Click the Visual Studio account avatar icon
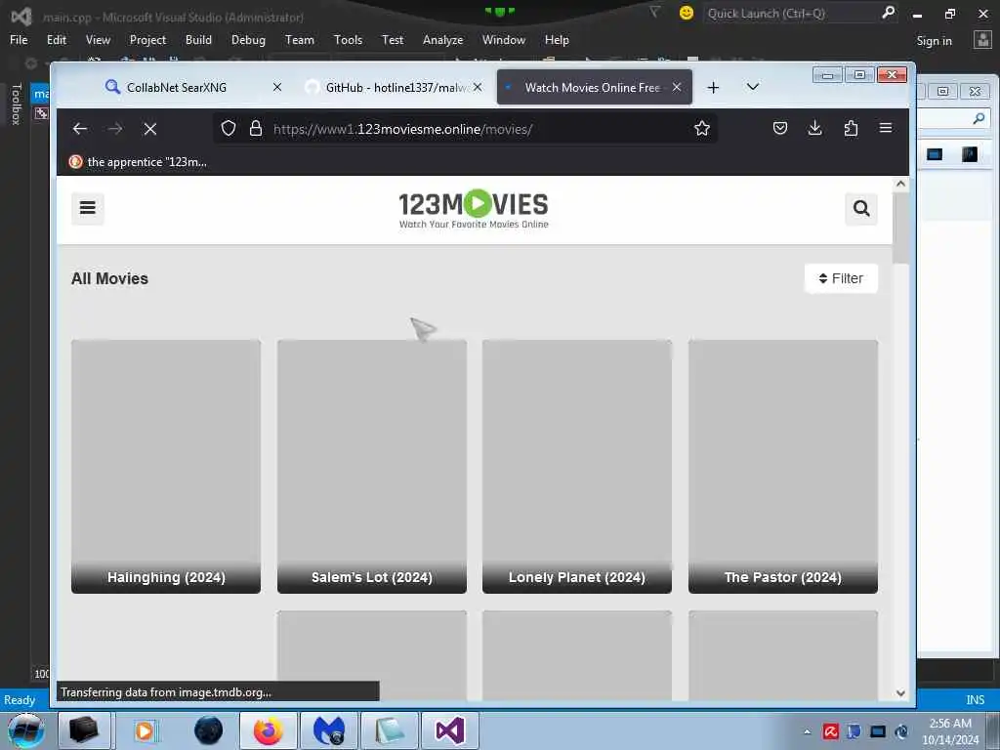Screen dimensions: 1000x750 982,40
